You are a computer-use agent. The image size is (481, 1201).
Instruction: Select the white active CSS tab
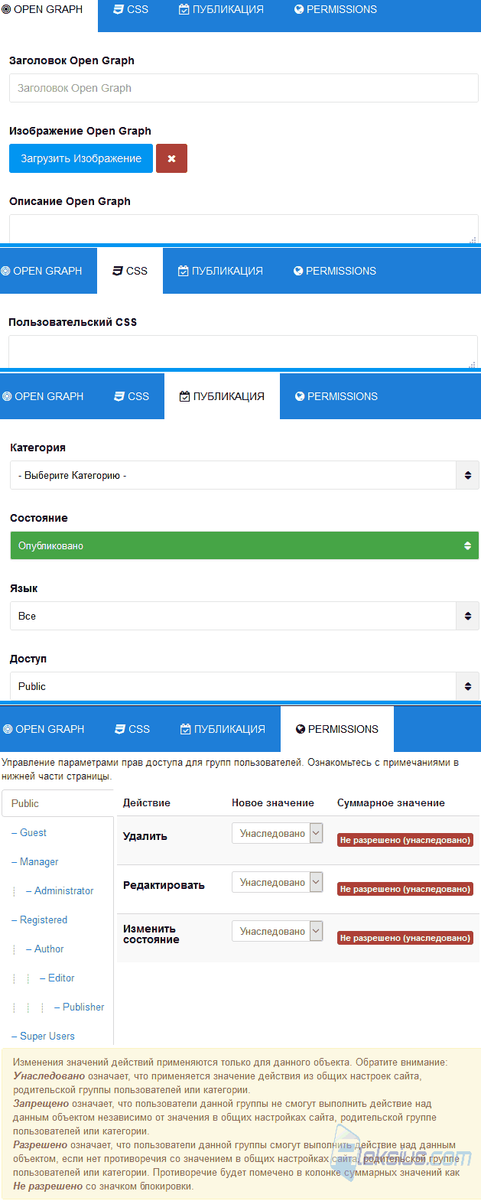pos(130,271)
